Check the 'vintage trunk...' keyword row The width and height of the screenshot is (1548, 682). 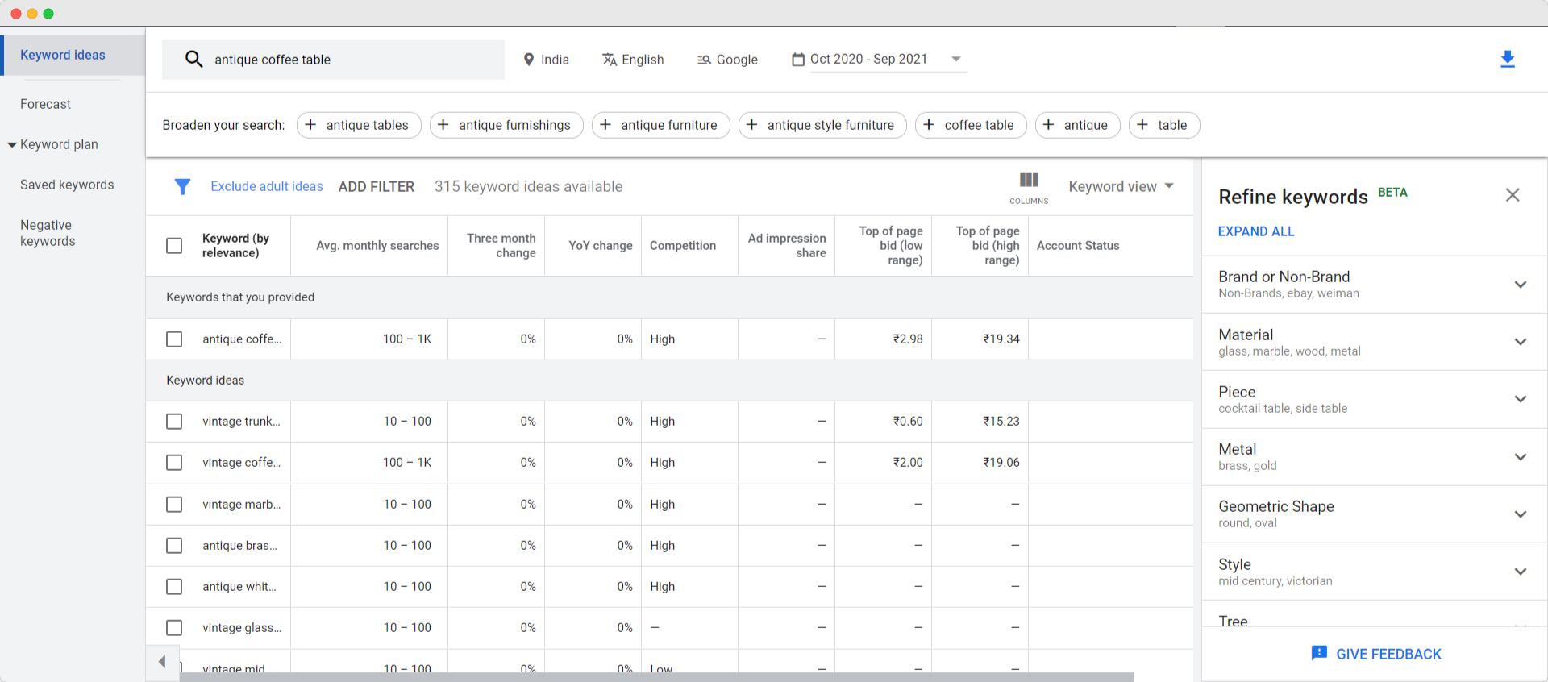pos(174,422)
